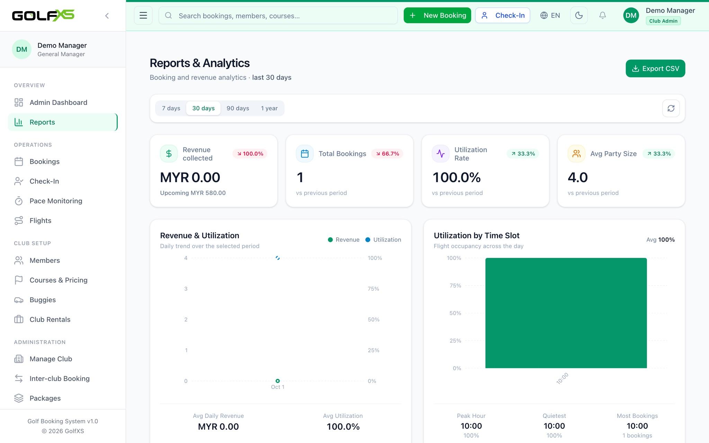709x443 pixels.
Task: Open Inter-club Booking page
Action: point(63,379)
